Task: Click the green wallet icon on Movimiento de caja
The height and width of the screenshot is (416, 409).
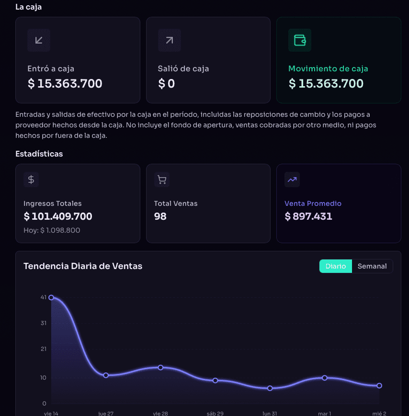Action: 300,40
